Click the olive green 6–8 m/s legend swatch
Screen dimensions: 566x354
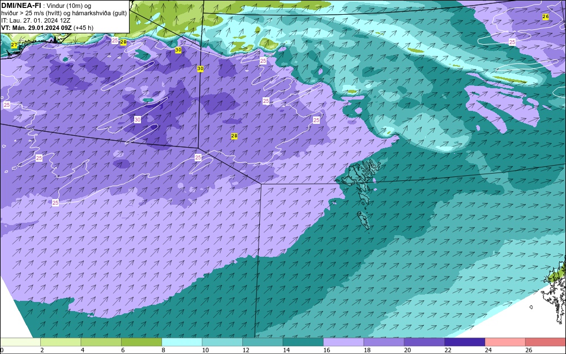(141, 342)
